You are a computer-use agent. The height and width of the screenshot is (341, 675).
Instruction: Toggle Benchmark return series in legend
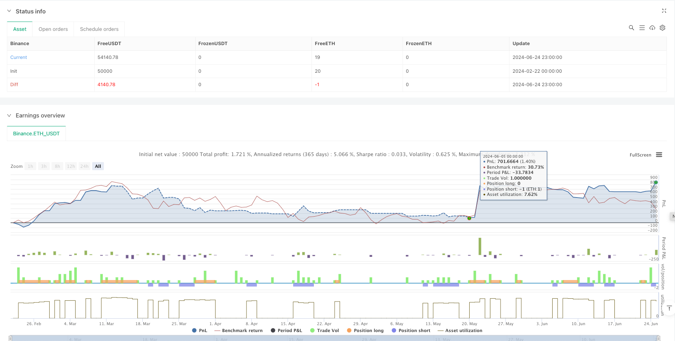(238, 330)
